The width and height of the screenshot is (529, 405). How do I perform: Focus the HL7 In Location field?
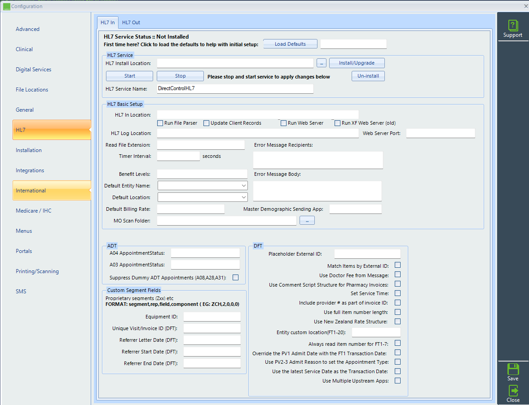pos(258,114)
